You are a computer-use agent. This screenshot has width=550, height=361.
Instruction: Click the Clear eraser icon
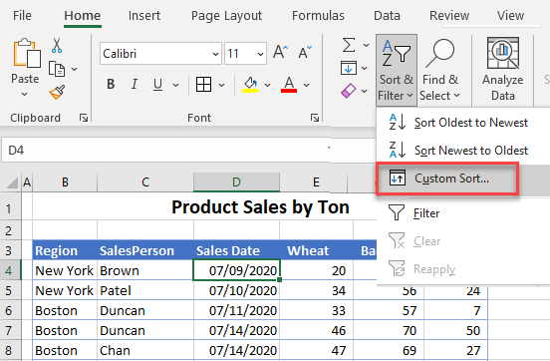click(x=349, y=91)
